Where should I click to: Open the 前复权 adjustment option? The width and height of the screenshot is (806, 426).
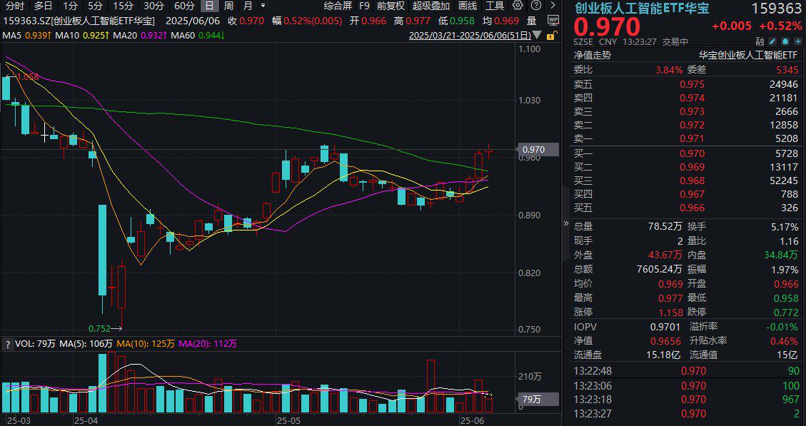point(391,6)
